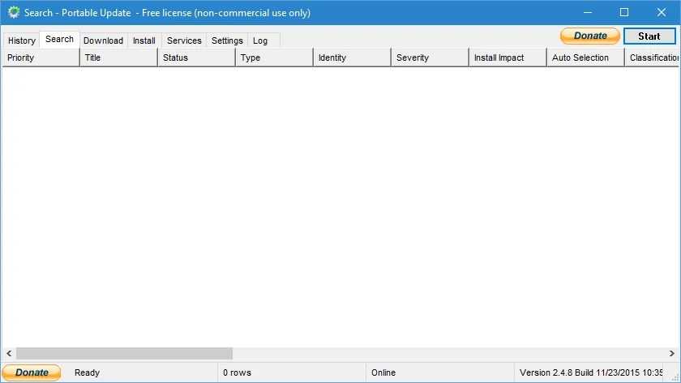Sort by Severity column header
Viewport: 681px width, 383px height.
(x=430, y=57)
